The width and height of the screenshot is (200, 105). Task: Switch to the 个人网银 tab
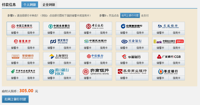30,5
